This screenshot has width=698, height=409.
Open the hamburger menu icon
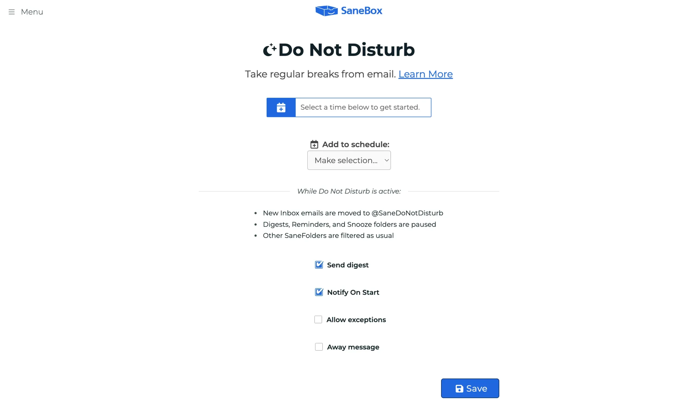click(x=11, y=12)
